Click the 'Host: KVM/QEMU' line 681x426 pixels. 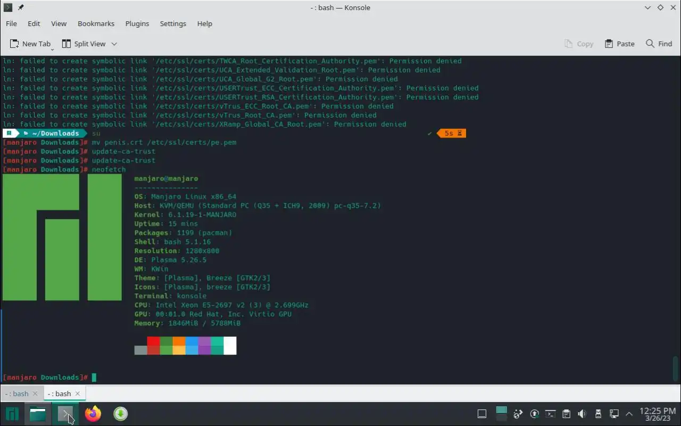click(258, 206)
